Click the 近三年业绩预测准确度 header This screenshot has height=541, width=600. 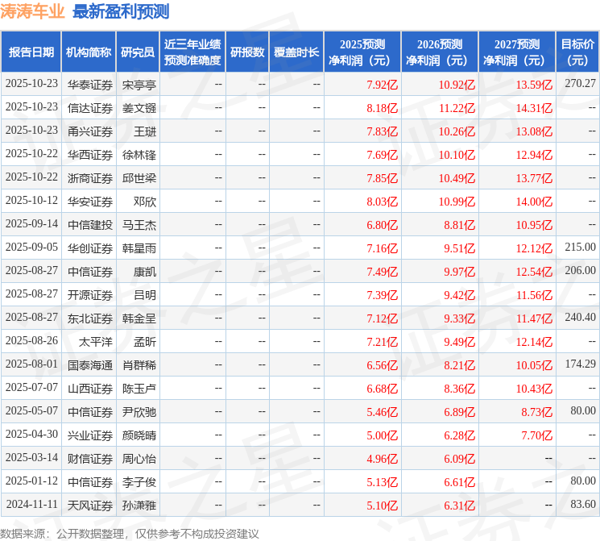pos(192,52)
